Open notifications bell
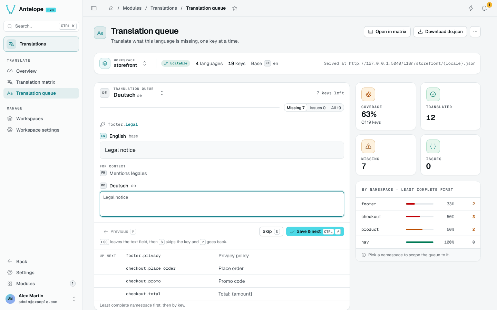The width and height of the screenshot is (497, 310). (x=484, y=8)
